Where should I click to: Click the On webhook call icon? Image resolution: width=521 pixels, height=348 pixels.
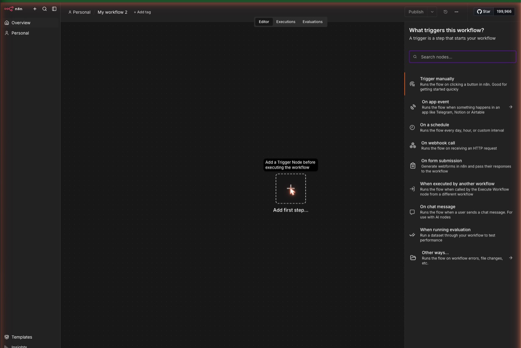pyautogui.click(x=413, y=145)
